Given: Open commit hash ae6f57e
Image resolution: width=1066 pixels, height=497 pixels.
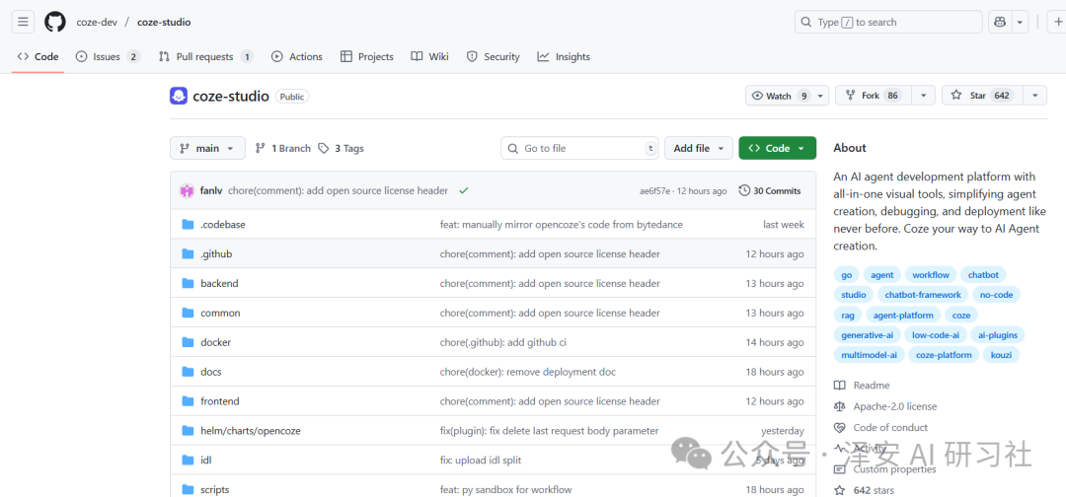Looking at the screenshot, I should [x=654, y=190].
